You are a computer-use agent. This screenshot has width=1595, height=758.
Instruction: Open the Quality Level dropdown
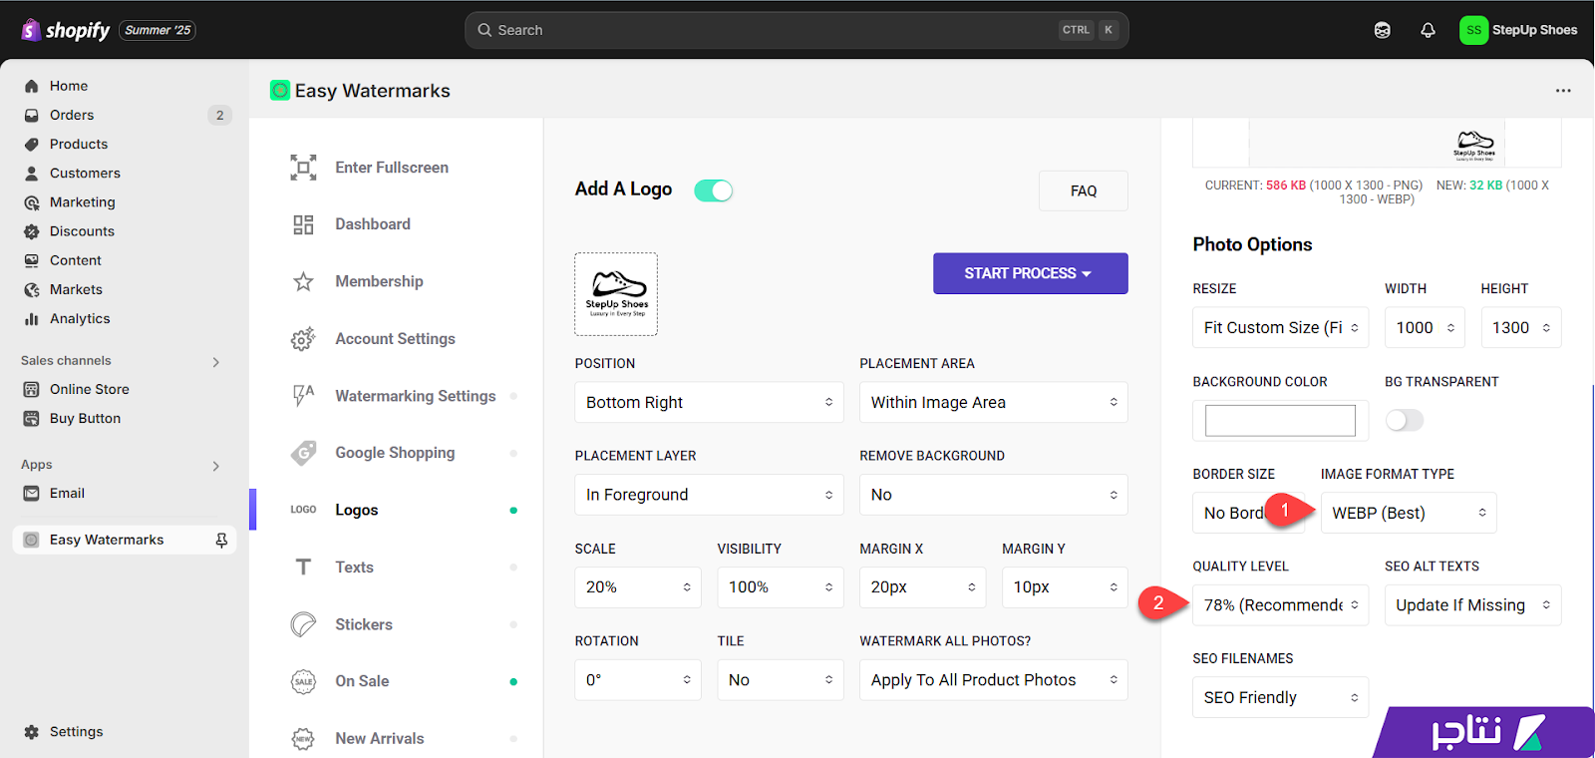(1281, 605)
